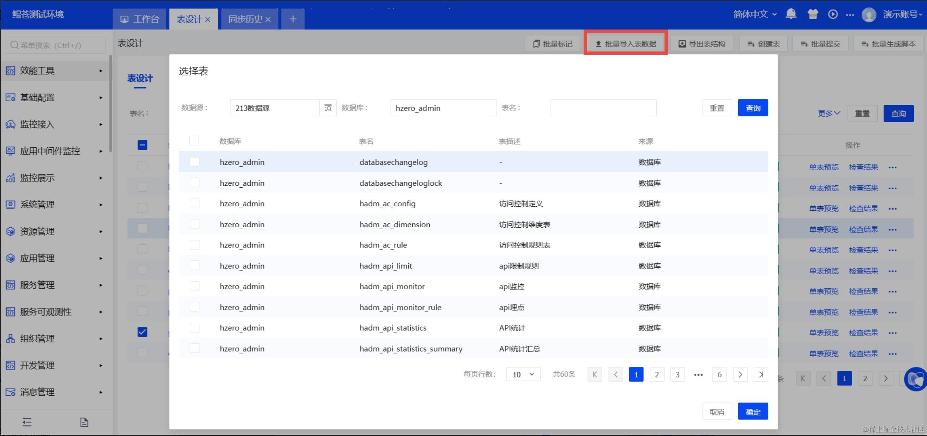Go to page 3 in dialog pagination
The image size is (927, 436).
(x=677, y=374)
